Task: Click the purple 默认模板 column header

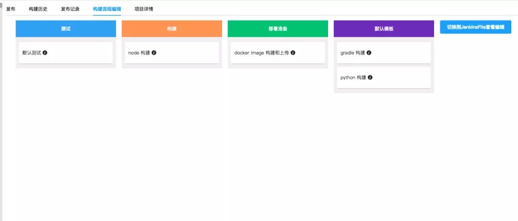Action: tap(384, 29)
